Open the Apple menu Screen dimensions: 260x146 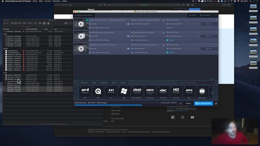tap(2, 1)
